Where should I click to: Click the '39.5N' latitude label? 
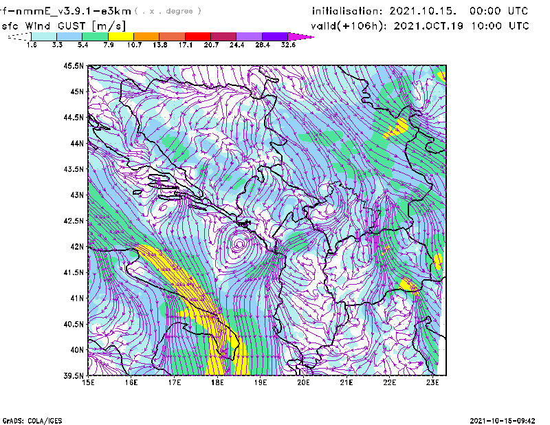(x=74, y=376)
